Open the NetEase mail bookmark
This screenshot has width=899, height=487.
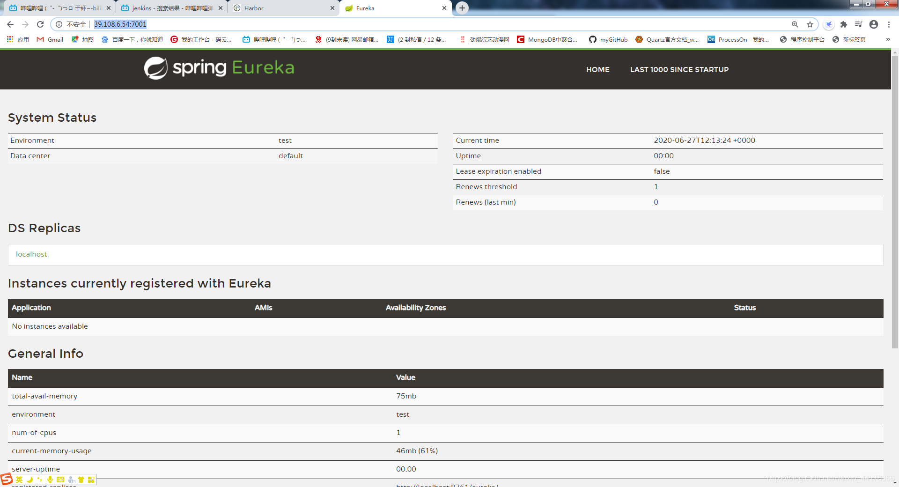(346, 39)
